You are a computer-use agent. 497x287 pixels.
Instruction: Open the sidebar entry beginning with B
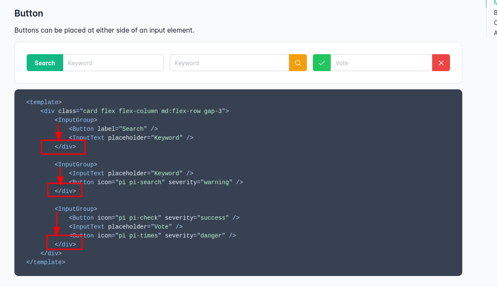494,12
